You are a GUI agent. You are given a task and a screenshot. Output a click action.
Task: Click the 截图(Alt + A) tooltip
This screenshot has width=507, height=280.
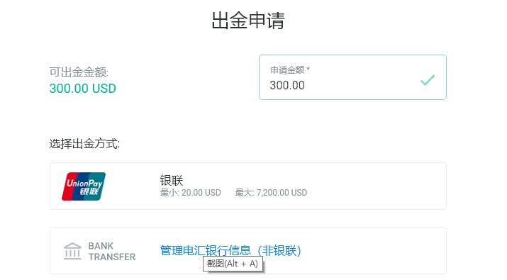233,264
